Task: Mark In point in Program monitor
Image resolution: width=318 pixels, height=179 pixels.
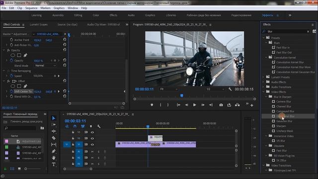Action: pyautogui.click(x=160, y=105)
